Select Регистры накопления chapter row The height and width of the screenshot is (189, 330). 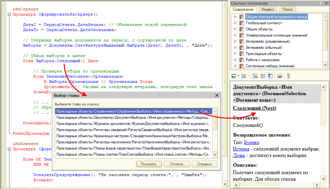(134, 142)
